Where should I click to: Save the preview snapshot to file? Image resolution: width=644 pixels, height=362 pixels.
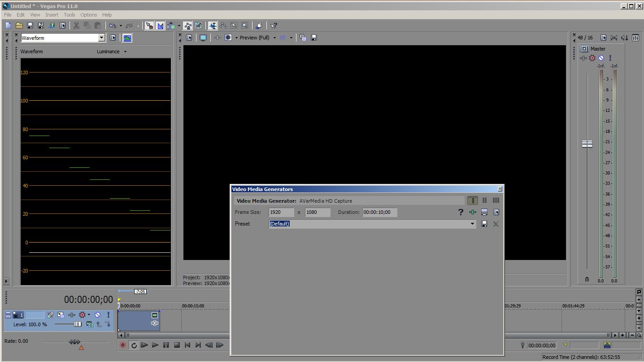click(314, 38)
